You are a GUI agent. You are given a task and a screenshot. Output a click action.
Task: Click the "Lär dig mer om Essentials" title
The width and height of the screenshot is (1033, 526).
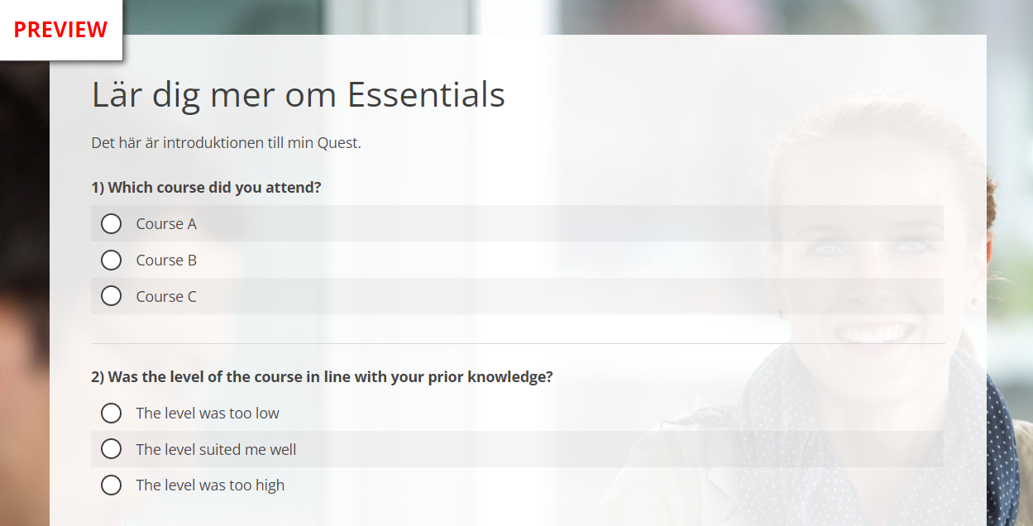tap(299, 95)
